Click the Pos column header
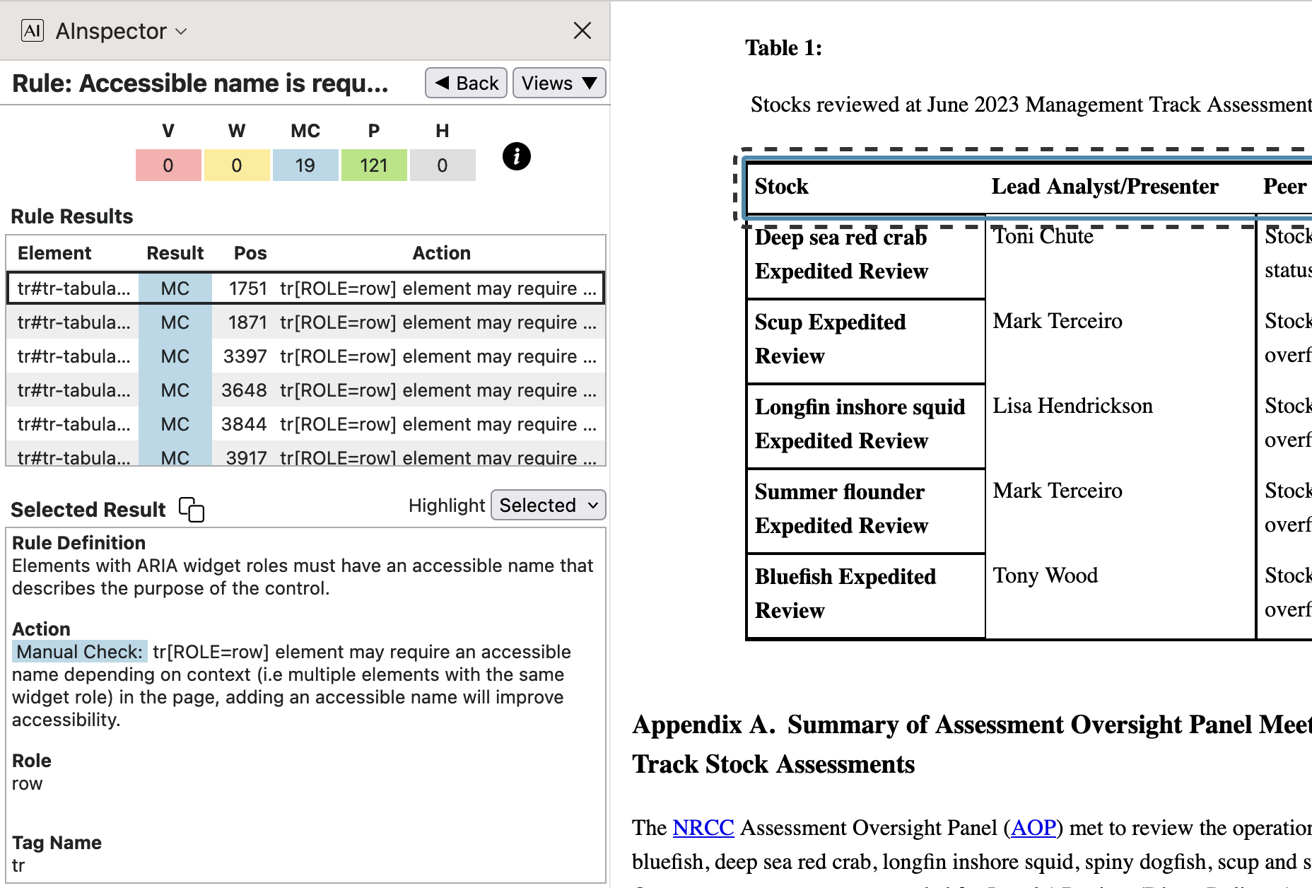Viewport: 1312px width, 888px height. tap(250, 253)
